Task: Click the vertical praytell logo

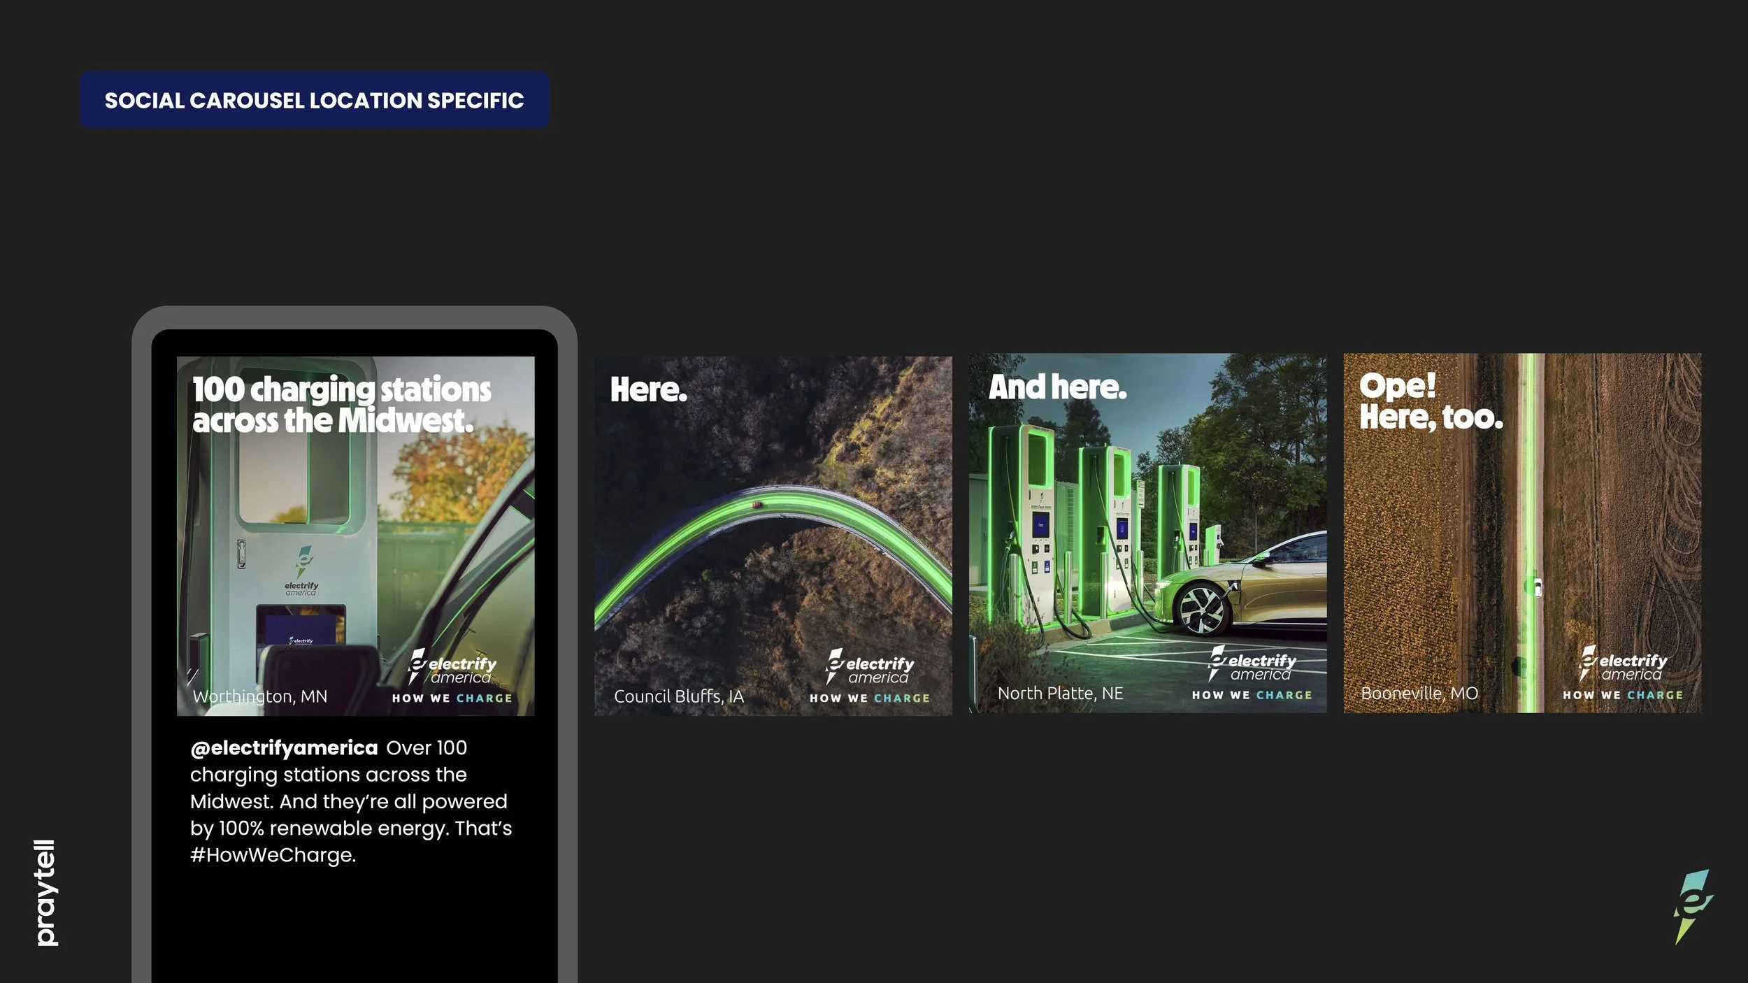Action: (46, 893)
